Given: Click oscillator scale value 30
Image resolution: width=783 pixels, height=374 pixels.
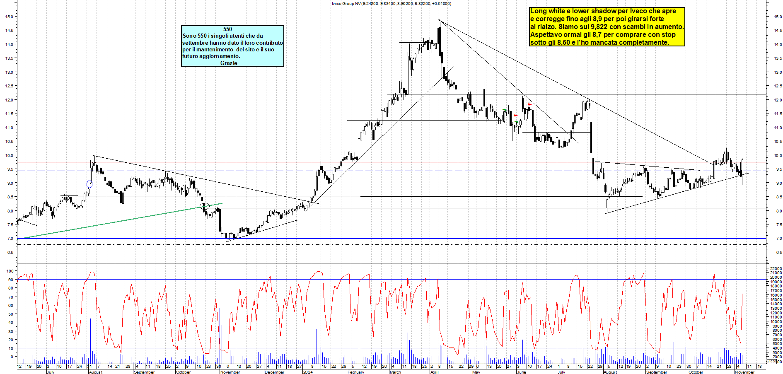Looking at the screenshot, I should click(x=11, y=331).
